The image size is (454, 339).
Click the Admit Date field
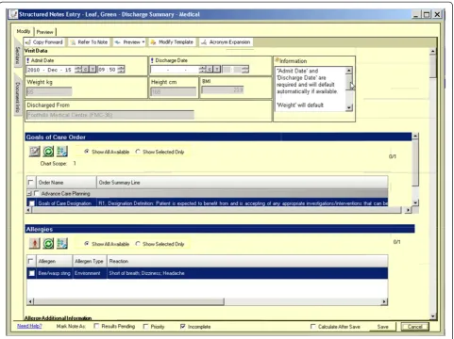click(50, 70)
